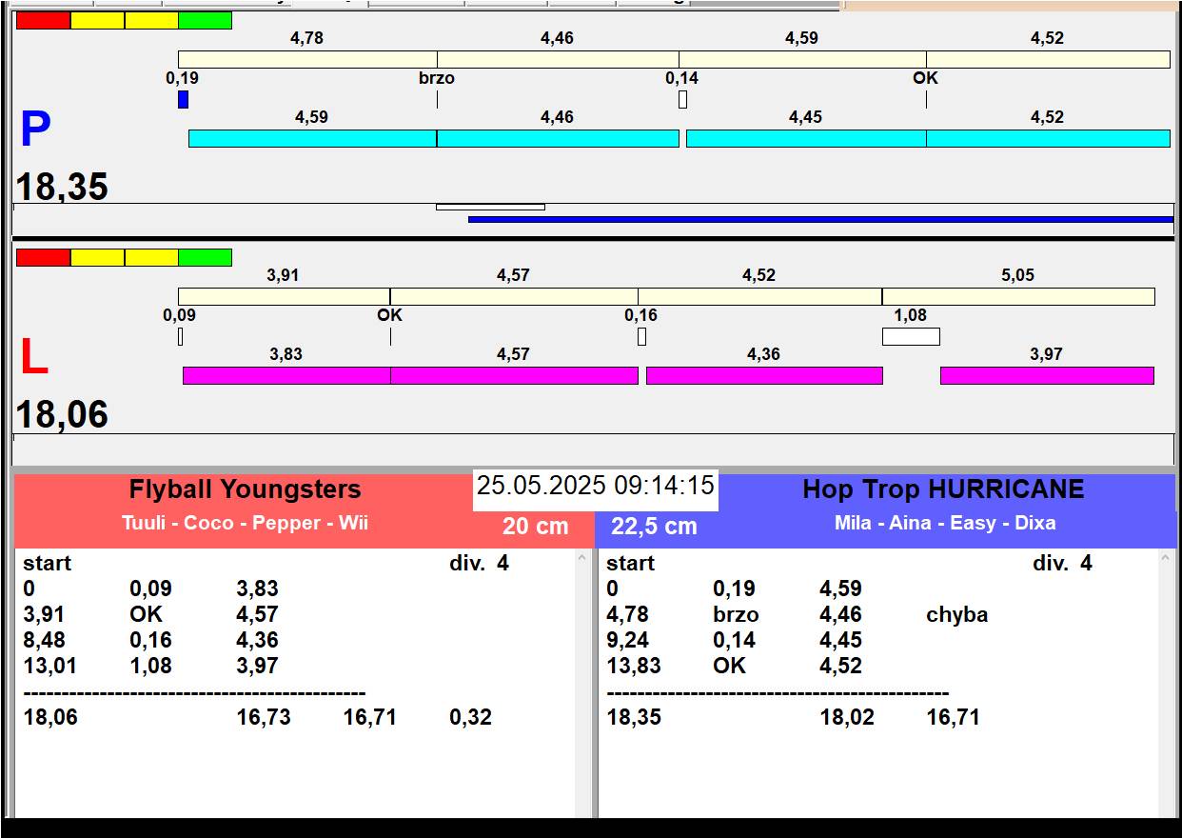The width and height of the screenshot is (1182, 838).
Task: Click the magenta bar labeled 3,83
Action: [x=286, y=375]
